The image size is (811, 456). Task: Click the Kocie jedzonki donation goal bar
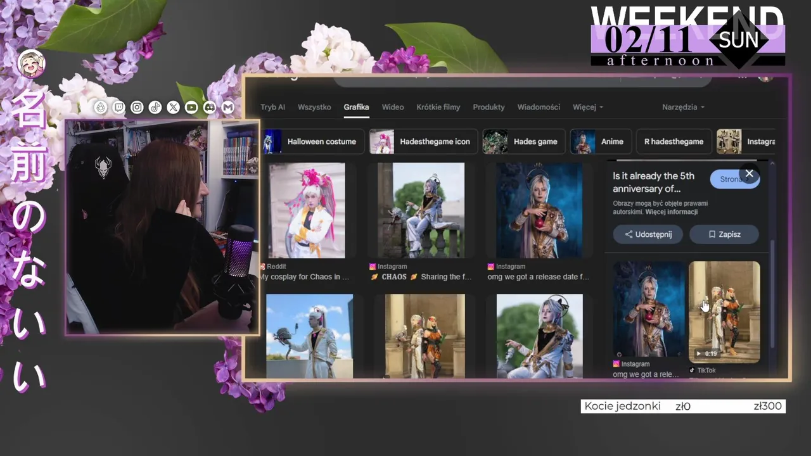[x=683, y=406]
